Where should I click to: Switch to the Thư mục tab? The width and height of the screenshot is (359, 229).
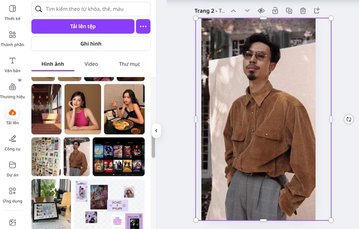[129, 64]
